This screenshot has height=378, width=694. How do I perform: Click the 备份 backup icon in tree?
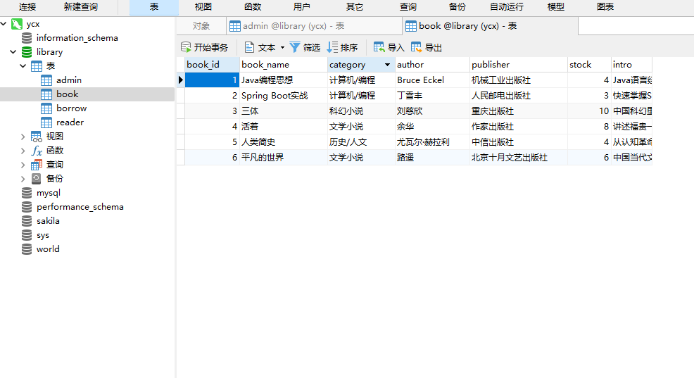[37, 179]
